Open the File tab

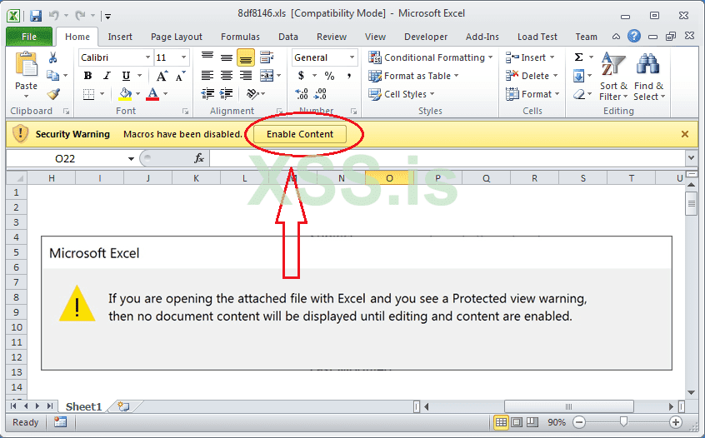(x=29, y=37)
